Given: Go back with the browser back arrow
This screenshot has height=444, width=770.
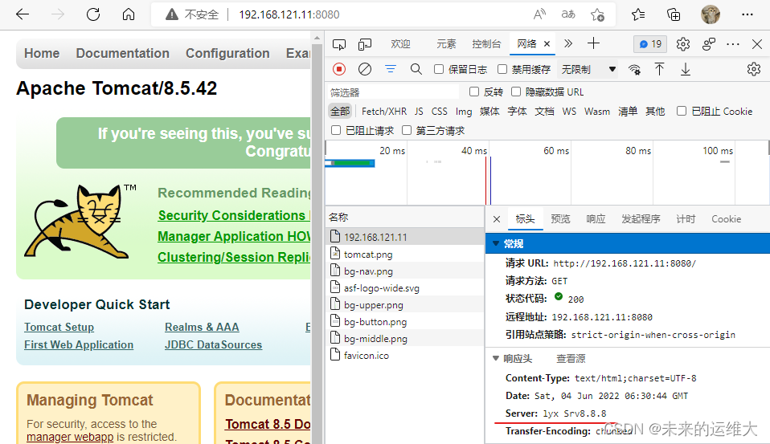Looking at the screenshot, I should (23, 14).
